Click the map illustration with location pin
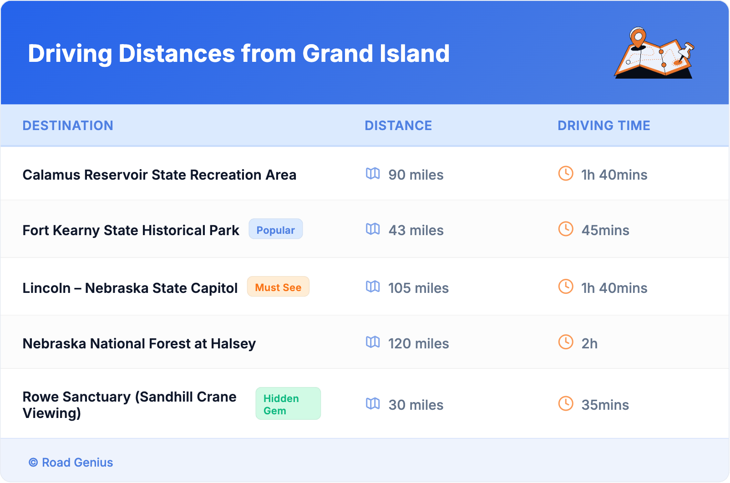Screen dimensions: 730x483 [654, 53]
